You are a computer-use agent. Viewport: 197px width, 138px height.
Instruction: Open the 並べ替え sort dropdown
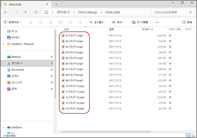pos(98,22)
